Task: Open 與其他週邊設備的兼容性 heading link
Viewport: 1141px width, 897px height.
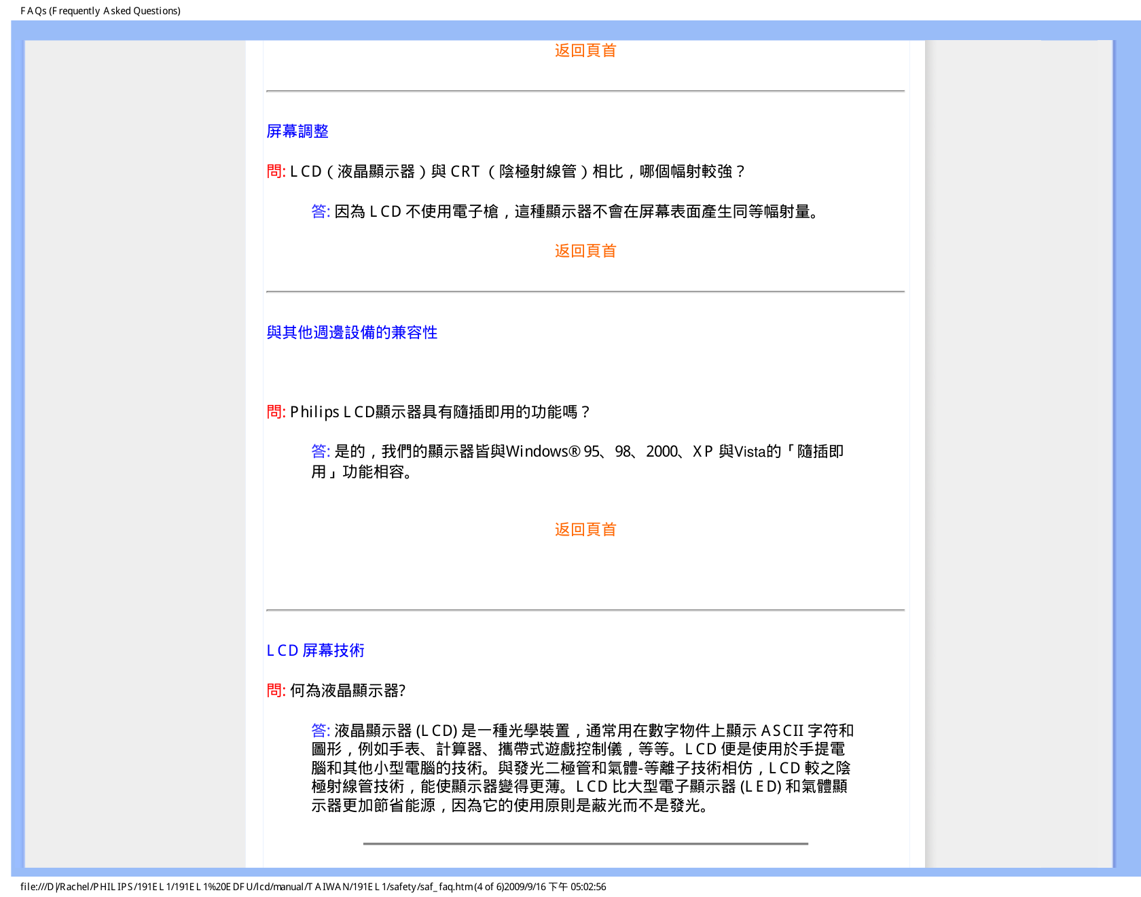Action: point(352,332)
